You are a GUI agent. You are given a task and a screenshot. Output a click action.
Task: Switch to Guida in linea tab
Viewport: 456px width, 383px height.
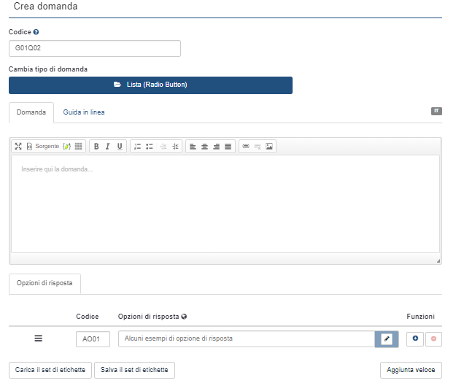(84, 113)
